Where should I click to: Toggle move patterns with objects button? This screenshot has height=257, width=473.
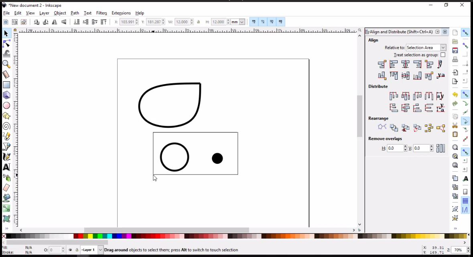pos(280,22)
